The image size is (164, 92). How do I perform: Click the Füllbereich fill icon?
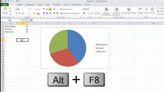(x=158, y=11)
